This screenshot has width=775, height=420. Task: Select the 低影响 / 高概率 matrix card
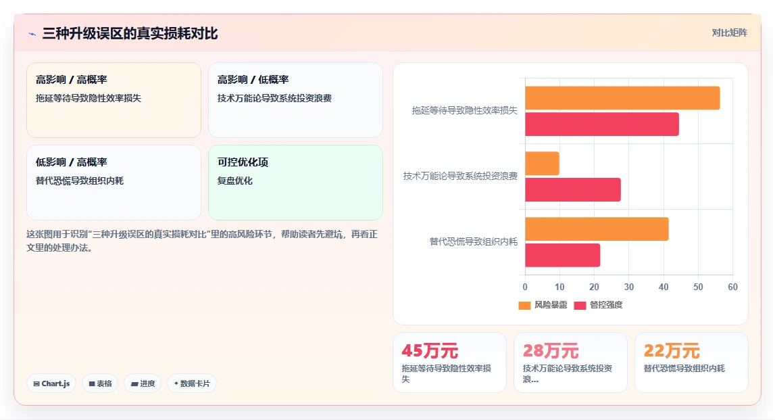click(114, 183)
